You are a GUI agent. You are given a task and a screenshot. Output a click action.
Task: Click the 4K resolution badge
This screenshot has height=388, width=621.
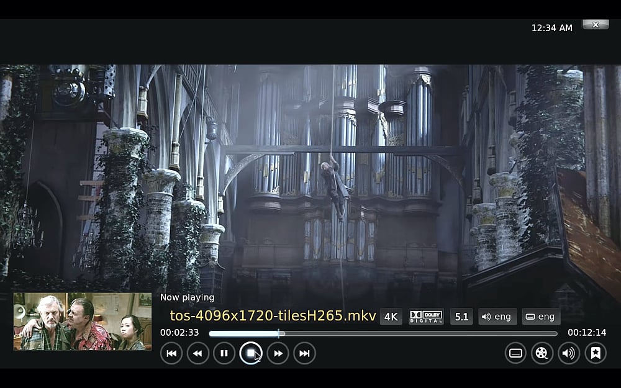[x=391, y=317]
